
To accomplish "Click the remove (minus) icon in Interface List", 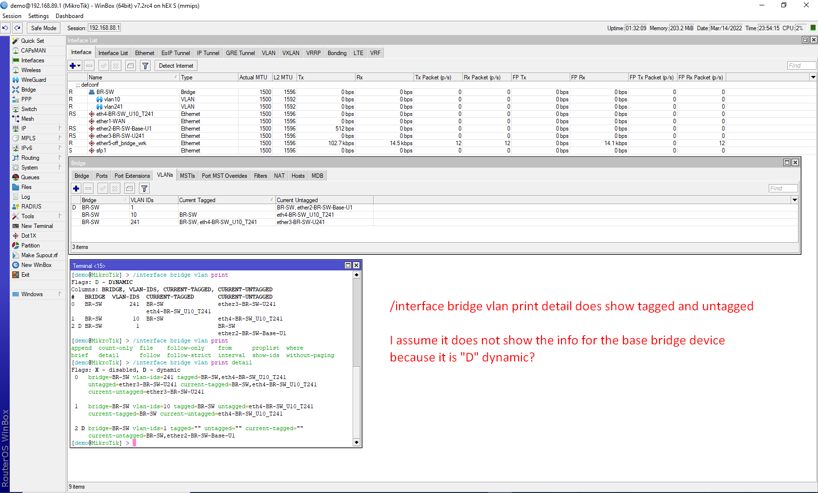I will tap(89, 66).
